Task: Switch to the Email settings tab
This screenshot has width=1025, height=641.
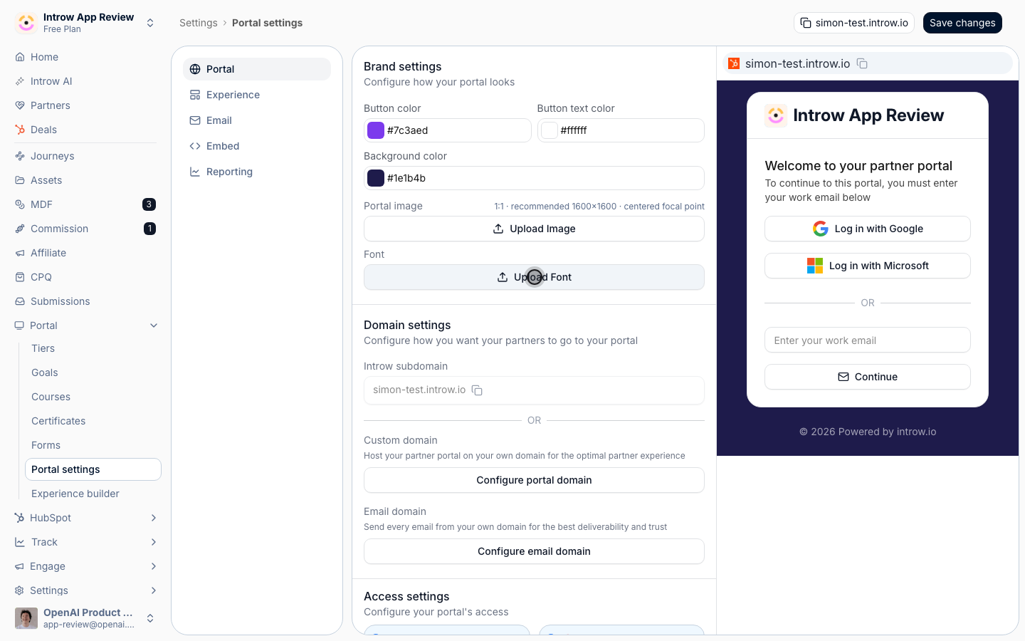Action: pyautogui.click(x=257, y=120)
